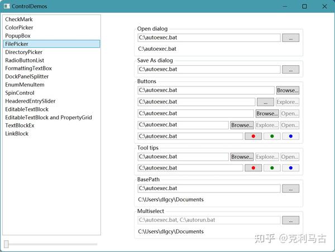Click the path field in BasePath group
The width and height of the screenshot is (335, 252).
(x=209, y=188)
